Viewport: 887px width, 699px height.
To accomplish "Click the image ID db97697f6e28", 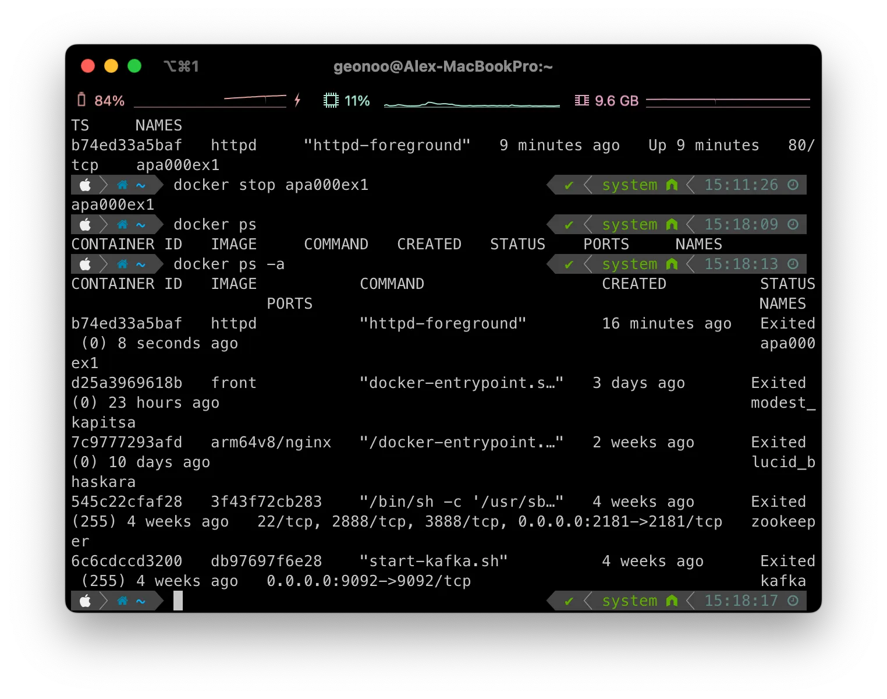I will click(267, 562).
